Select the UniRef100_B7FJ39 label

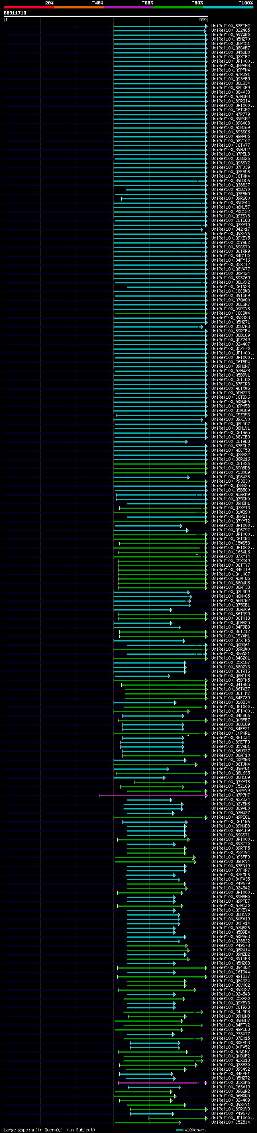[x=230, y=167]
